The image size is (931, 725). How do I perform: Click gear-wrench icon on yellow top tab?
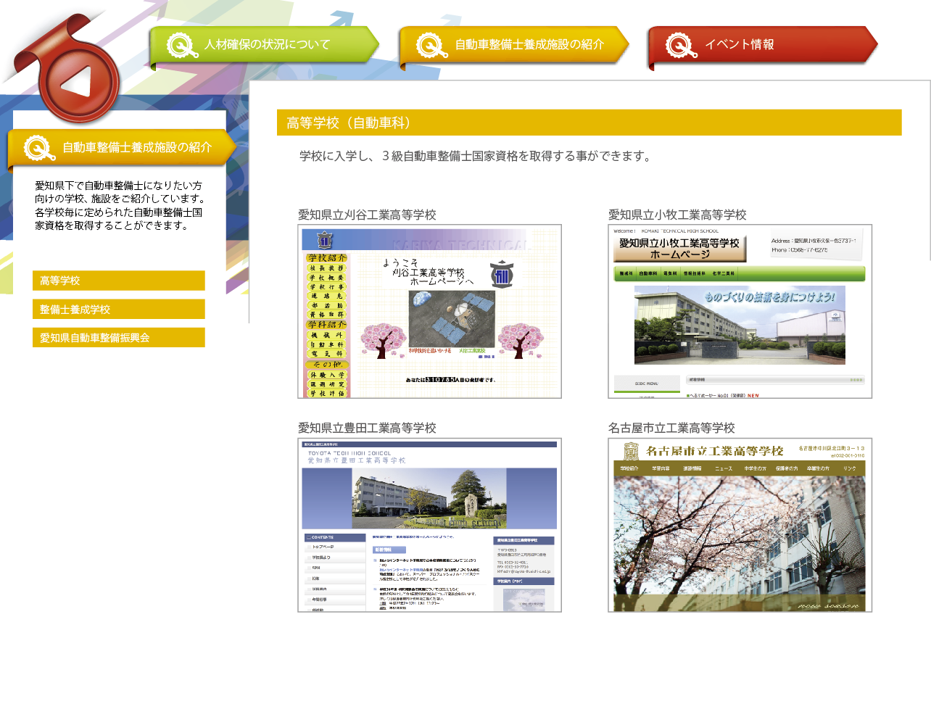tap(431, 46)
